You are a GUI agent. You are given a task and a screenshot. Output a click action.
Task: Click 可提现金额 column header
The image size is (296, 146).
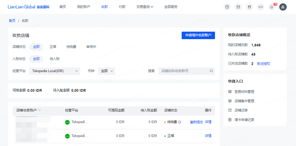click(116, 111)
